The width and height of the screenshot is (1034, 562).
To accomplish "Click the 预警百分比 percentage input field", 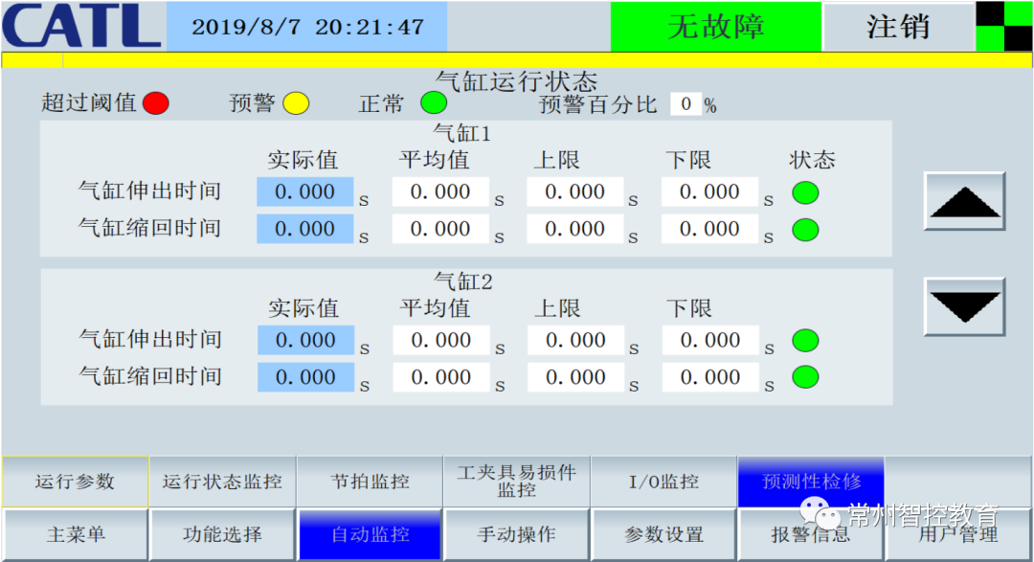I will [x=686, y=104].
